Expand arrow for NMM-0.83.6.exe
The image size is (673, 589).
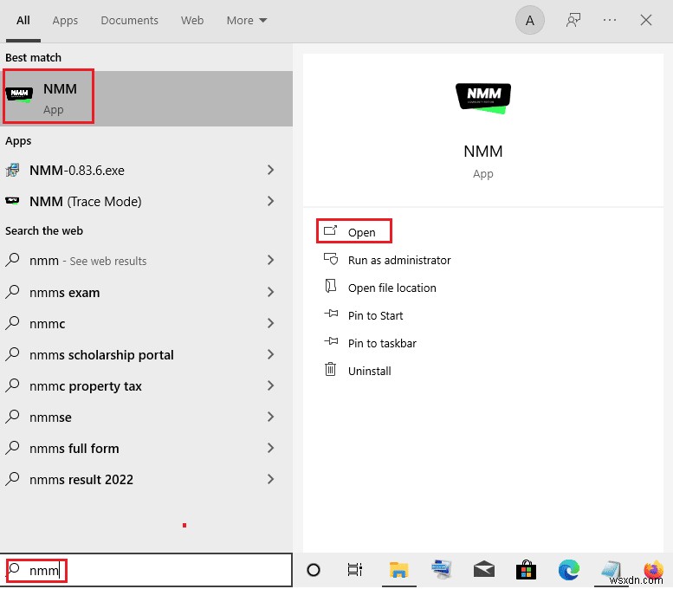click(270, 170)
